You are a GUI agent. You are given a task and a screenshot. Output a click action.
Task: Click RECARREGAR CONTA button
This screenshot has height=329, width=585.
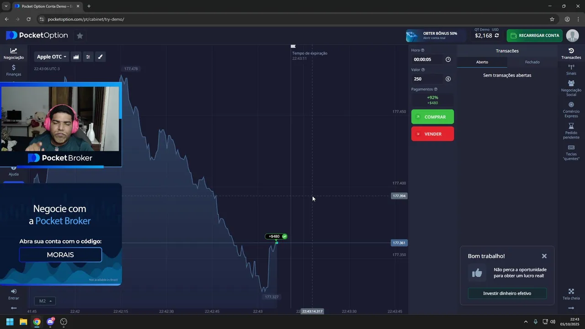pos(534,36)
